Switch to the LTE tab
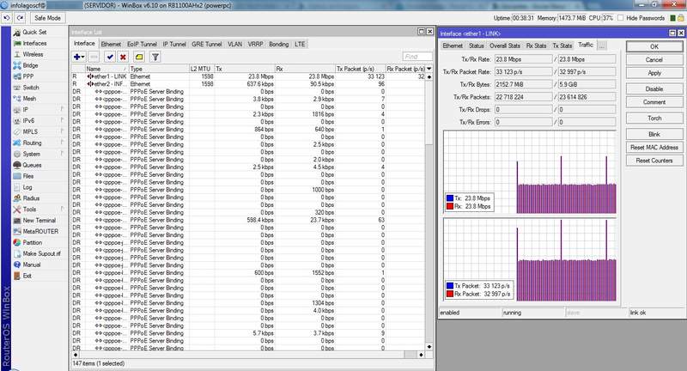 pos(300,45)
